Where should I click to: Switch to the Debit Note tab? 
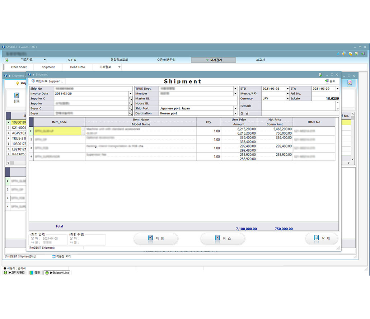(78, 67)
